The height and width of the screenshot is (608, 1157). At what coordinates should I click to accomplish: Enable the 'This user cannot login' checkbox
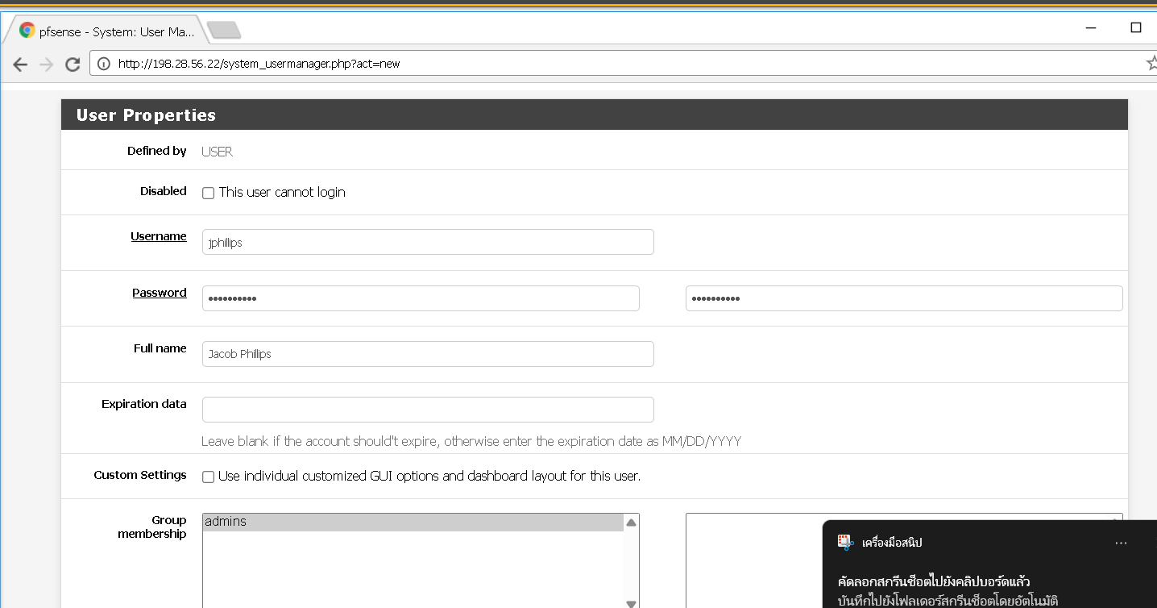(x=208, y=194)
